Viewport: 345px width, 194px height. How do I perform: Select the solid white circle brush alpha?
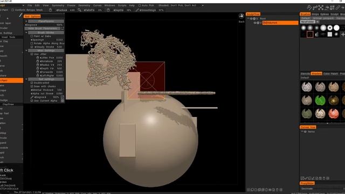tap(336, 27)
